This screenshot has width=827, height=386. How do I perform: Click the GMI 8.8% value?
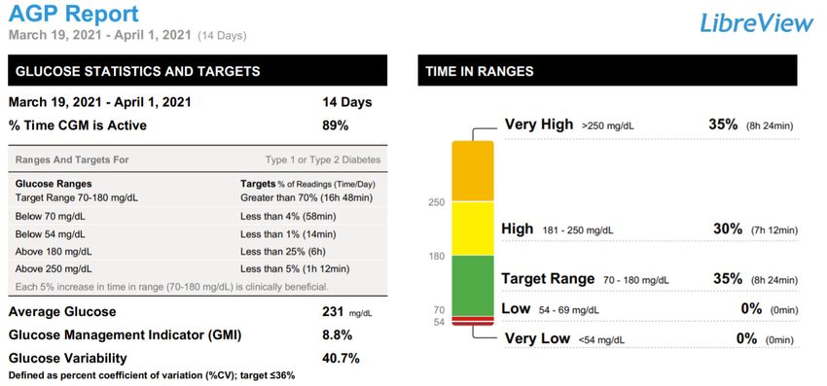pyautogui.click(x=337, y=335)
